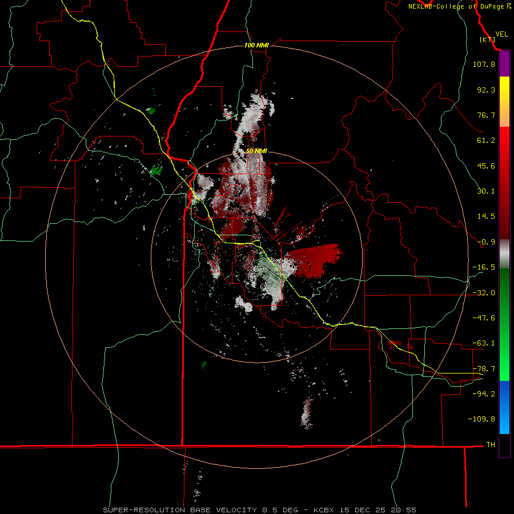This screenshot has width=514, height=514.
Task: Click the large bright red echo east of radar
Action: (x=315, y=260)
